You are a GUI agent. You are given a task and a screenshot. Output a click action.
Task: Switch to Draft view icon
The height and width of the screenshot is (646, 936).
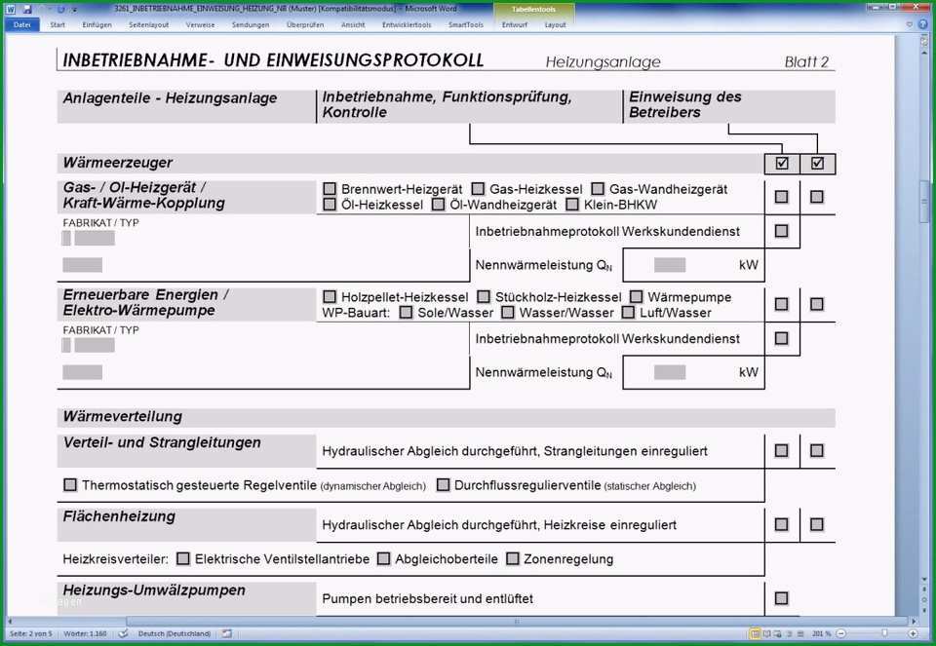(799, 633)
